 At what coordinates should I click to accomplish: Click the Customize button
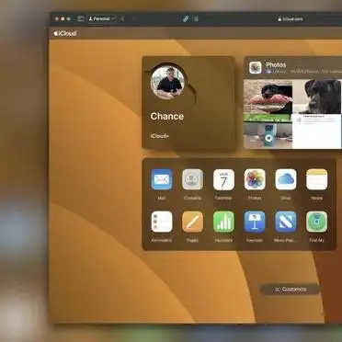tap(290, 290)
